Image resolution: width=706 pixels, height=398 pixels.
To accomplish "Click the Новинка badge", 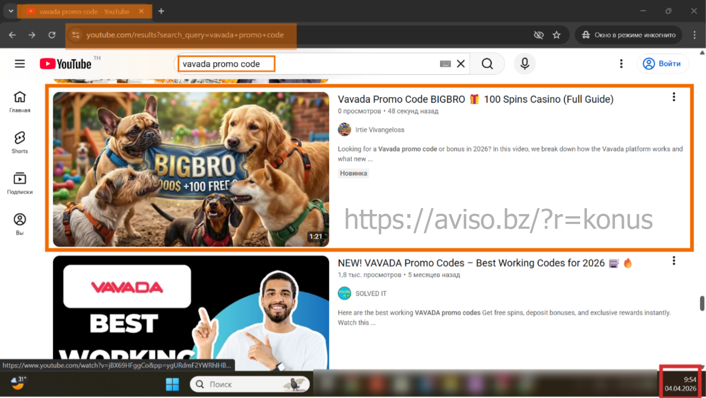I will (353, 173).
